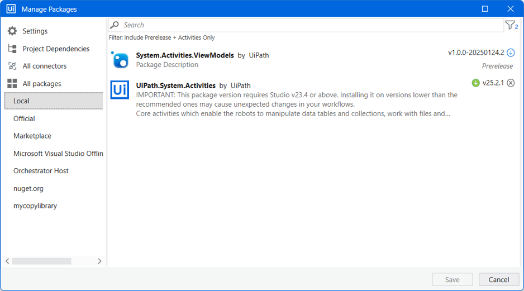Click the Prerelease label
This screenshot has width=524, height=291.
pos(497,66)
